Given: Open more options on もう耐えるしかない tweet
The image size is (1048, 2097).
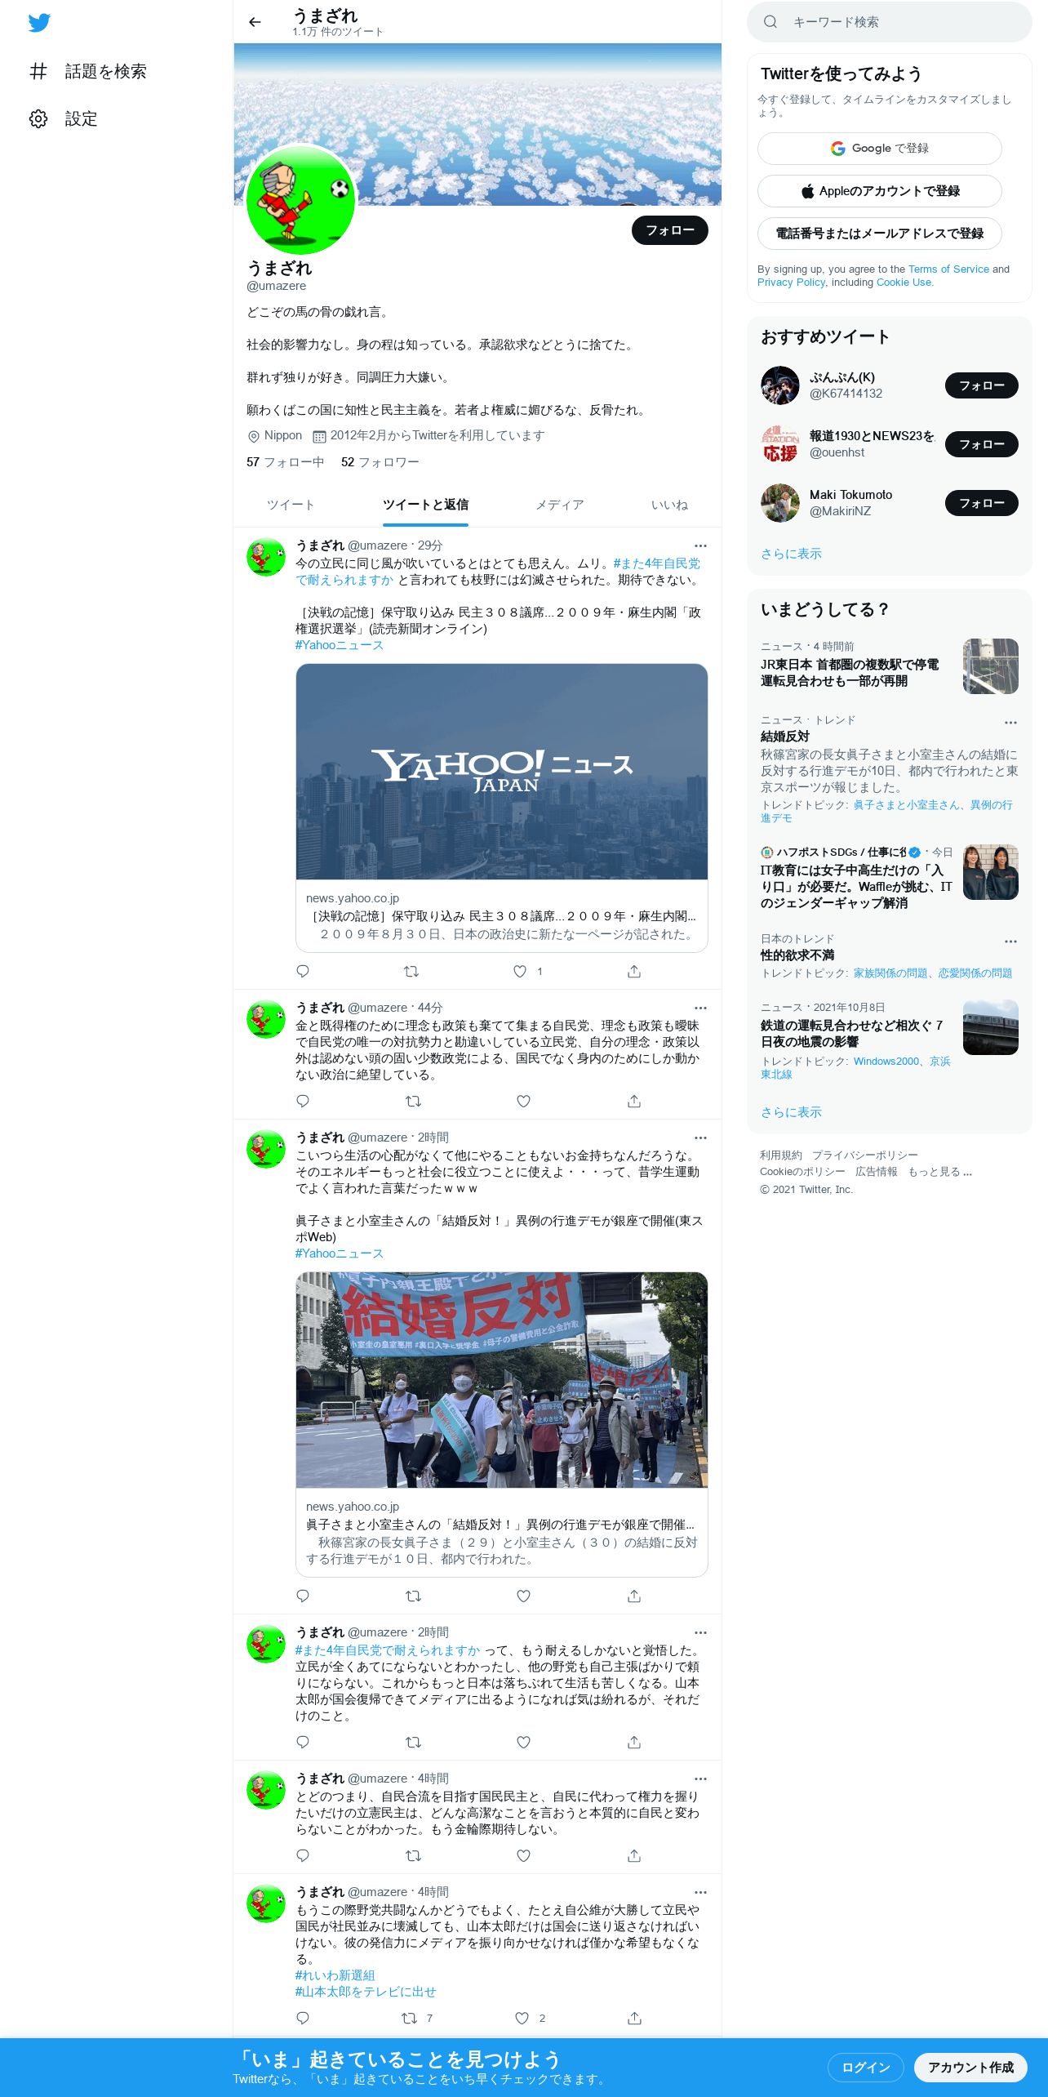Looking at the screenshot, I should click(x=700, y=1632).
